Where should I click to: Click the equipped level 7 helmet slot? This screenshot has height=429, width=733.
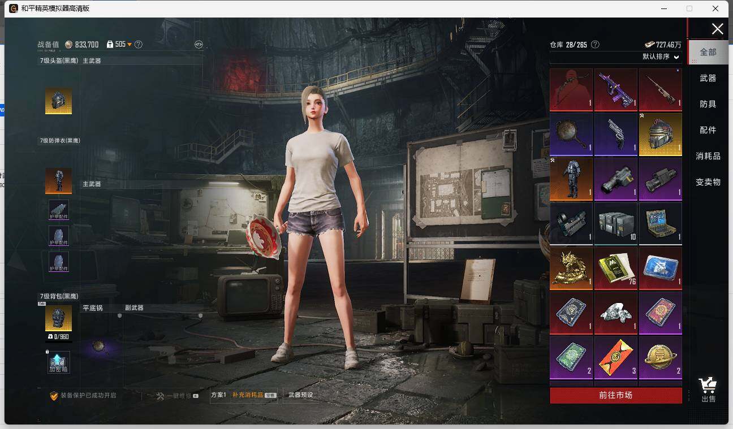tap(58, 101)
